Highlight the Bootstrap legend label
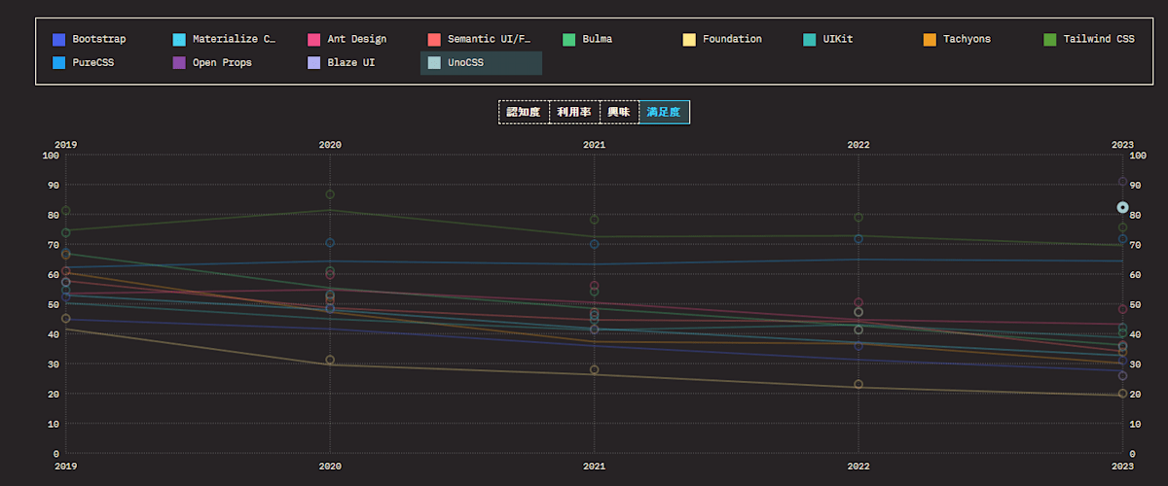The height and width of the screenshot is (486, 1168). pyautogui.click(x=99, y=40)
